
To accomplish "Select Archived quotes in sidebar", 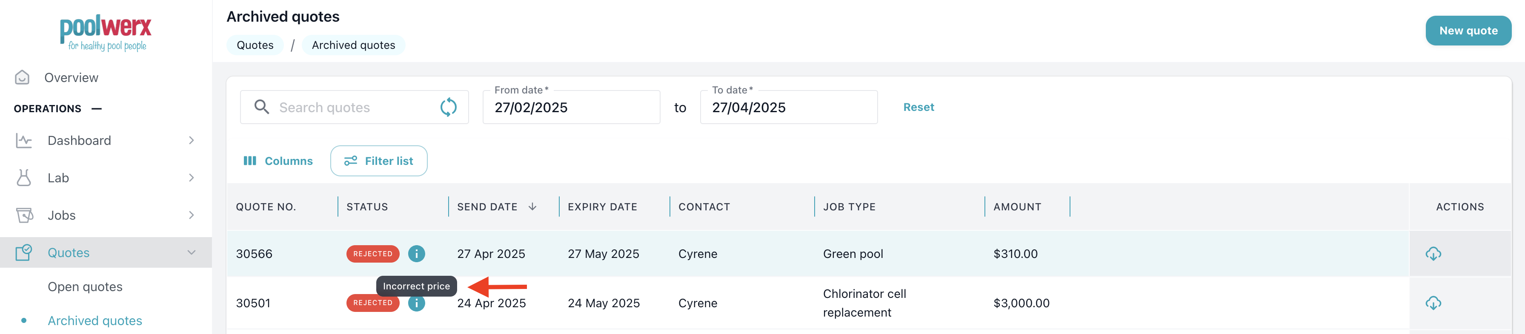I will pyautogui.click(x=95, y=320).
